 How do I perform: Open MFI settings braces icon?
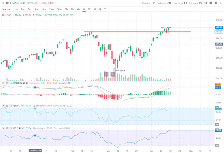[x=11, y=128]
